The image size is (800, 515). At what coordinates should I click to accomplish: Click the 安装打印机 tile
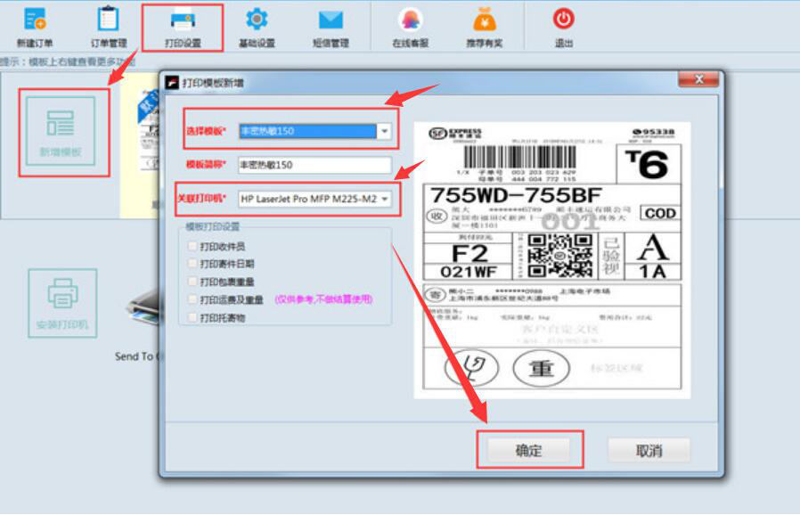pyautogui.click(x=62, y=303)
